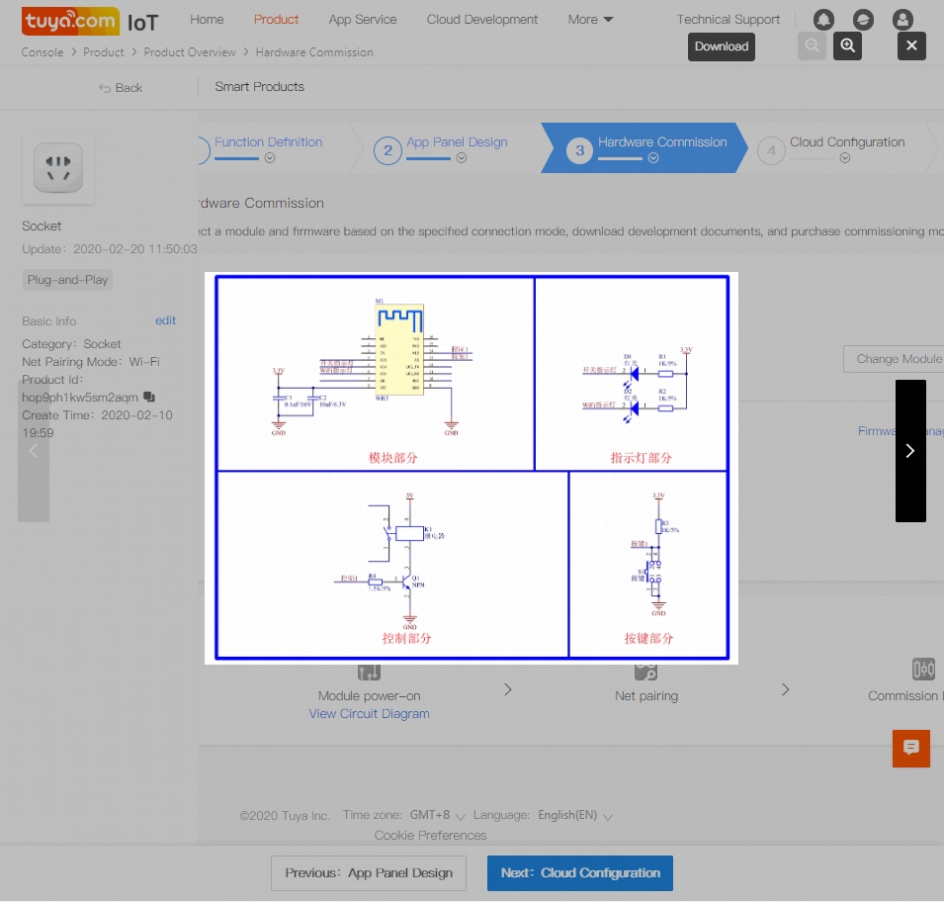Image resolution: width=944 pixels, height=902 pixels.
Task: Expand the More menu dropdown
Action: pos(590,20)
